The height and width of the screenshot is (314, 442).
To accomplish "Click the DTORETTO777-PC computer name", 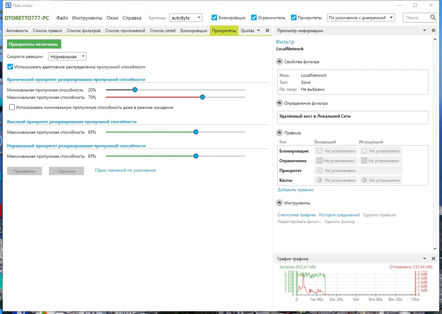I will pyautogui.click(x=27, y=18).
